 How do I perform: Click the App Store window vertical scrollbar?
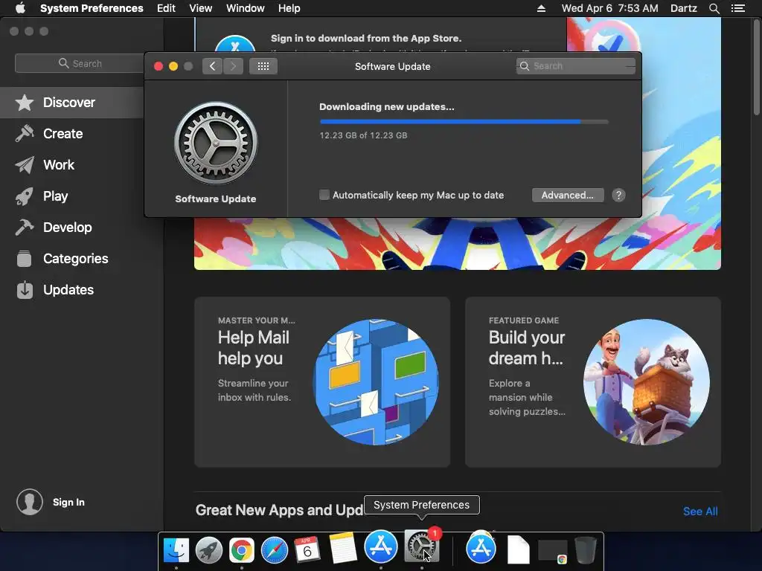tap(756, 66)
